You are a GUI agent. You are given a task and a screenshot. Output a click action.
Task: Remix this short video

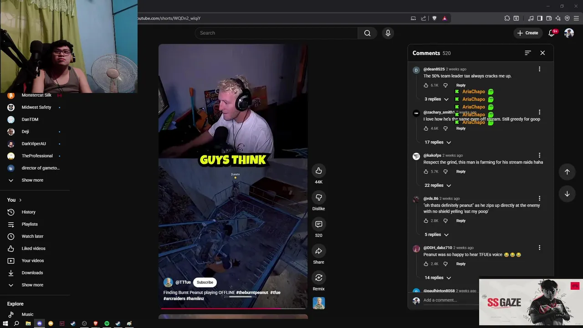click(318, 277)
